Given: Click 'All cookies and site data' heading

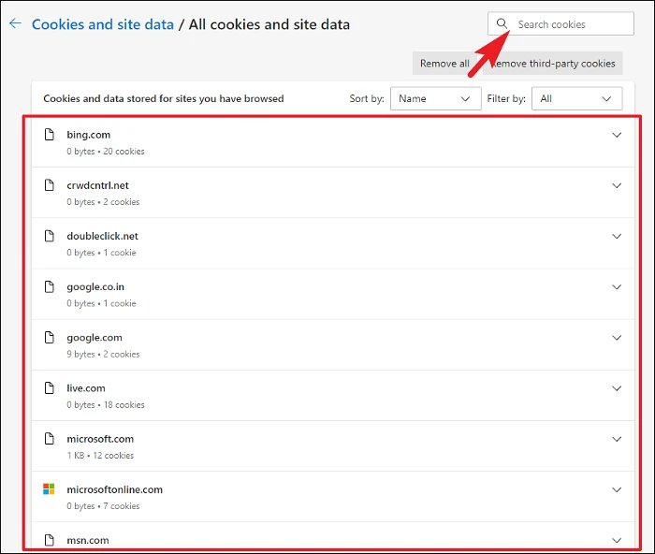Looking at the screenshot, I should point(269,24).
